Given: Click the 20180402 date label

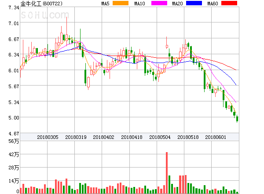Looking at the screenshot, I should [103, 137].
